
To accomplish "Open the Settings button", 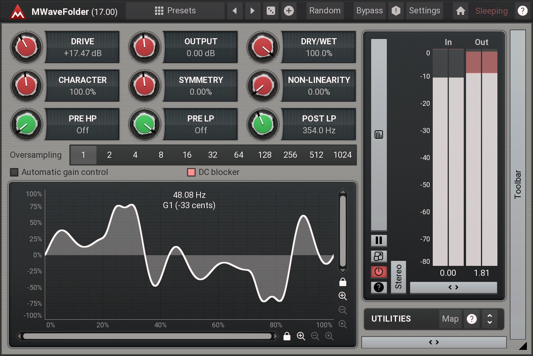I will tap(424, 11).
